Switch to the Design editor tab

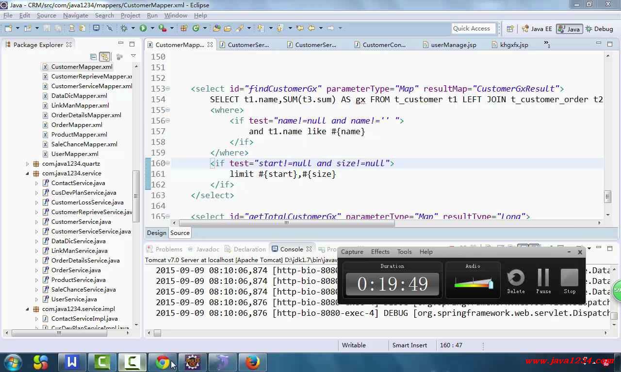pos(157,233)
